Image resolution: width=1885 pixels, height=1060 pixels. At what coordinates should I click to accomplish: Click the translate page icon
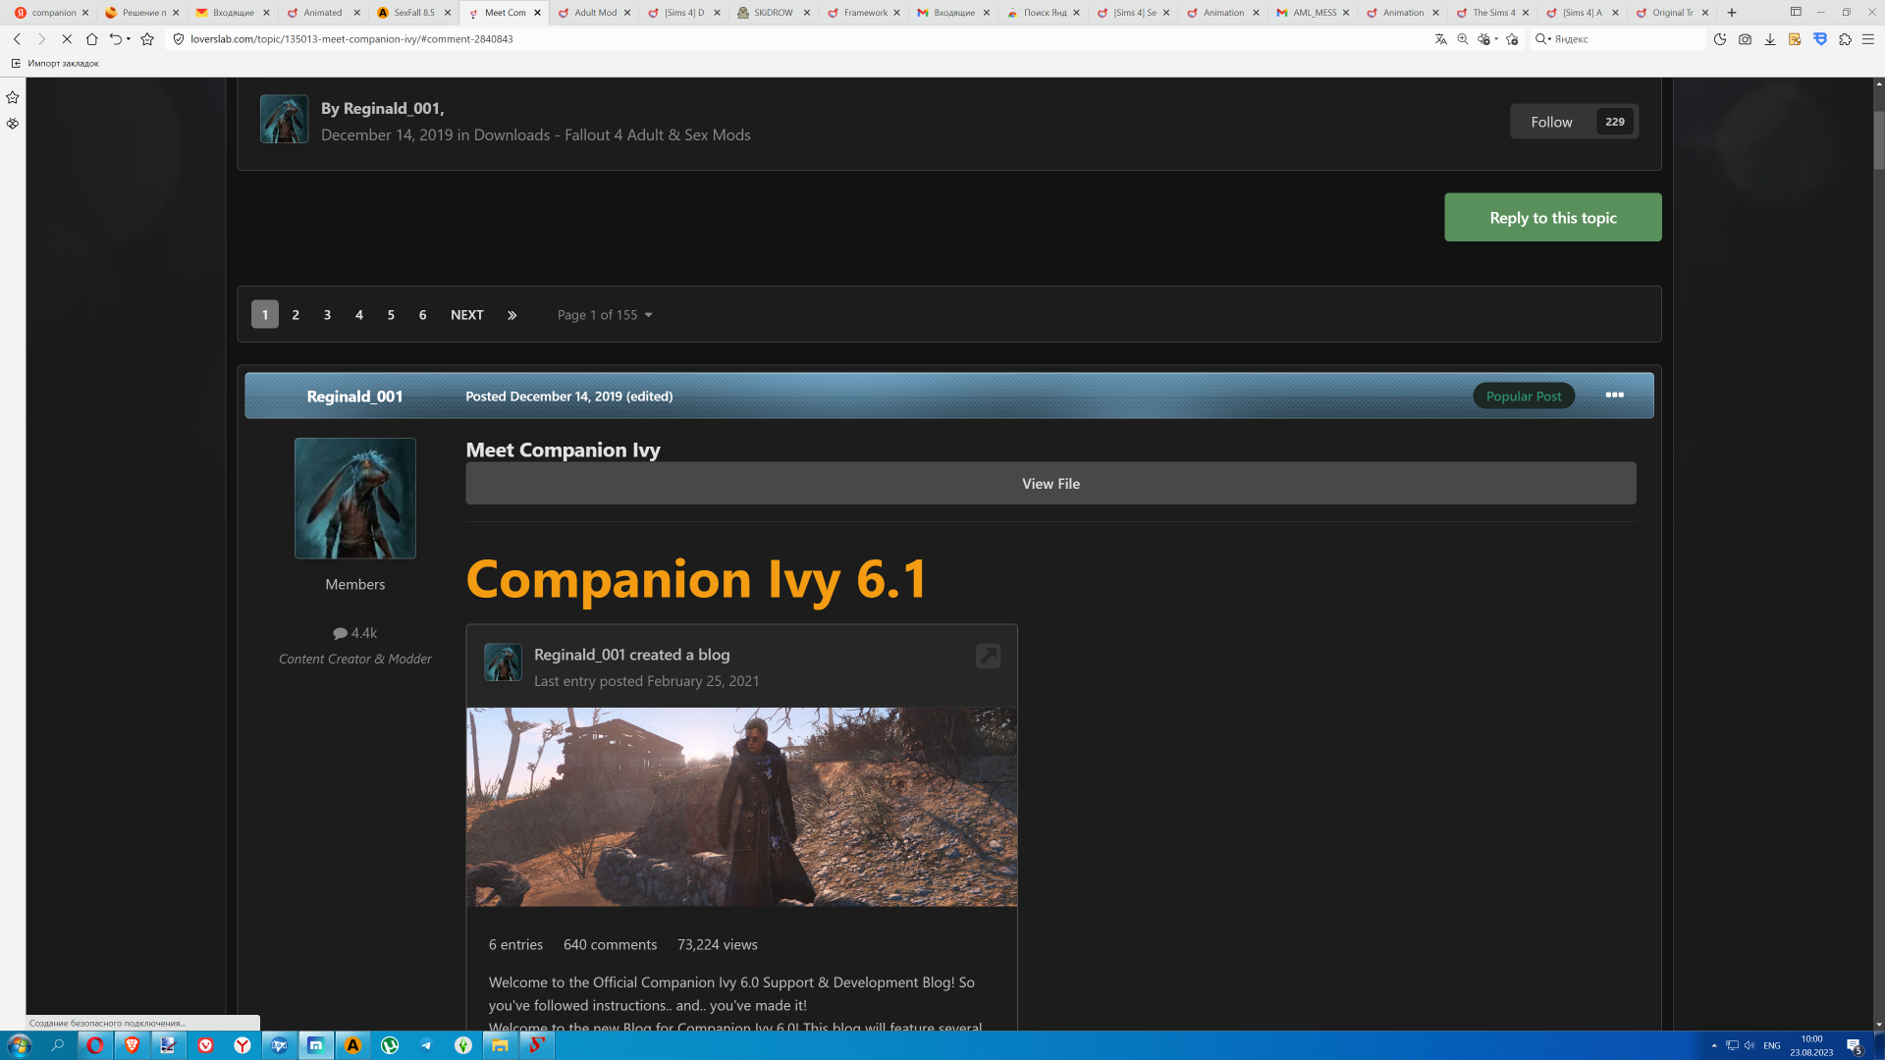(x=1440, y=39)
